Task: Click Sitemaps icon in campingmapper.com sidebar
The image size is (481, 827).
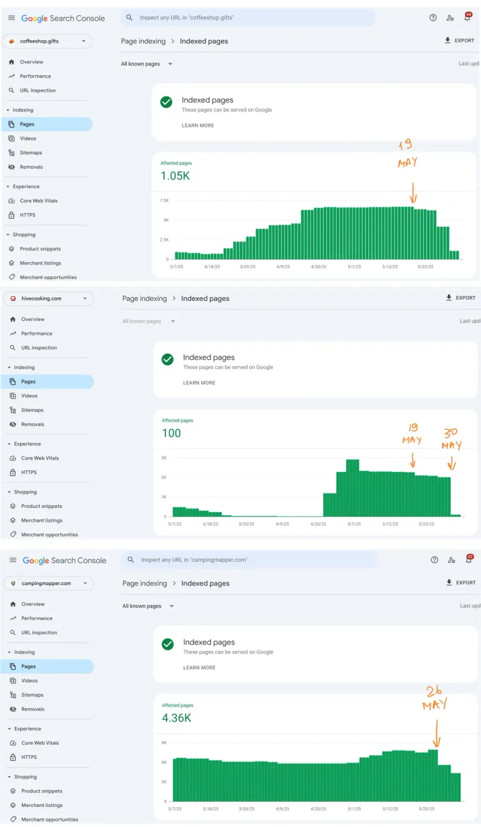Action: coord(13,695)
